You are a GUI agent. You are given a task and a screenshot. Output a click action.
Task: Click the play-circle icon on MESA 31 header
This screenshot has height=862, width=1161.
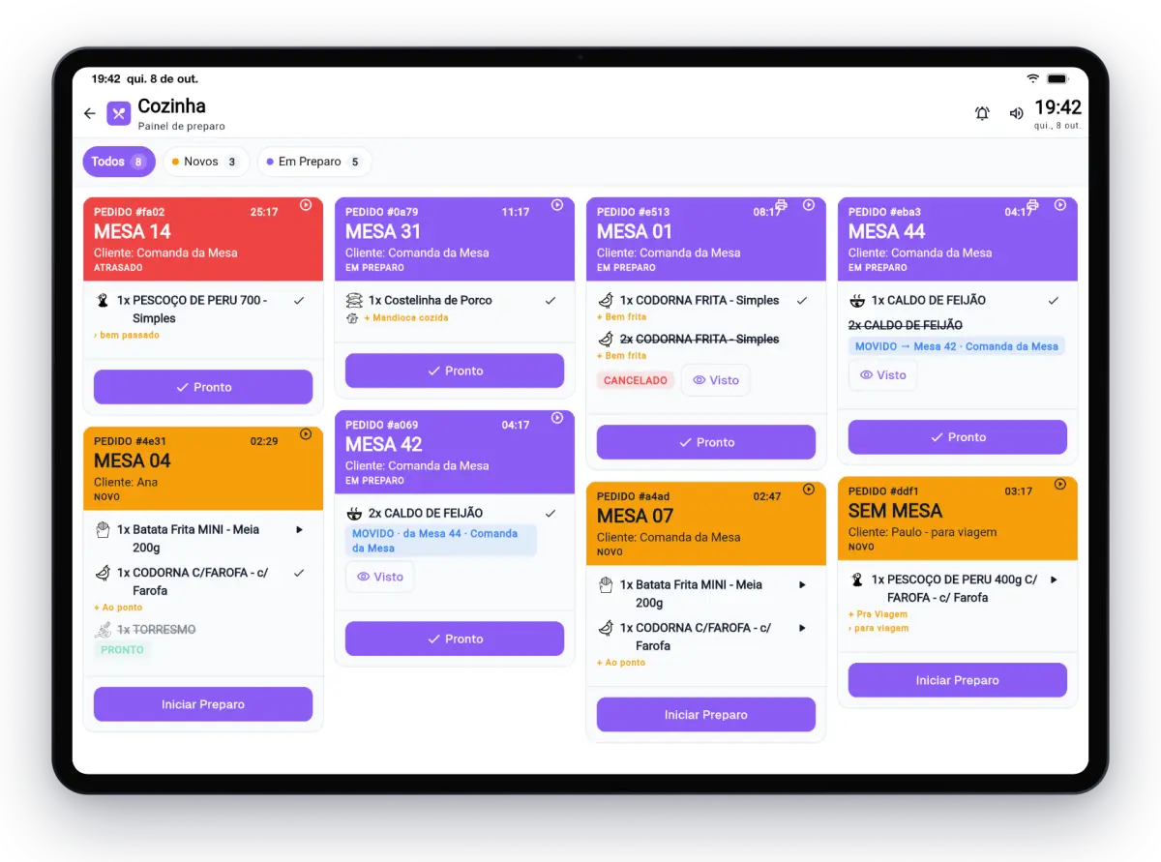point(557,205)
